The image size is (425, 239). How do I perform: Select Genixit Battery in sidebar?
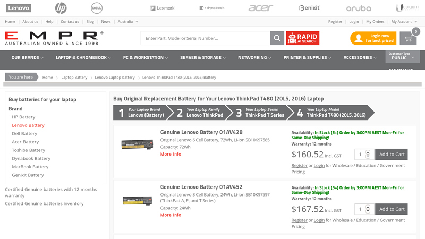28,175
